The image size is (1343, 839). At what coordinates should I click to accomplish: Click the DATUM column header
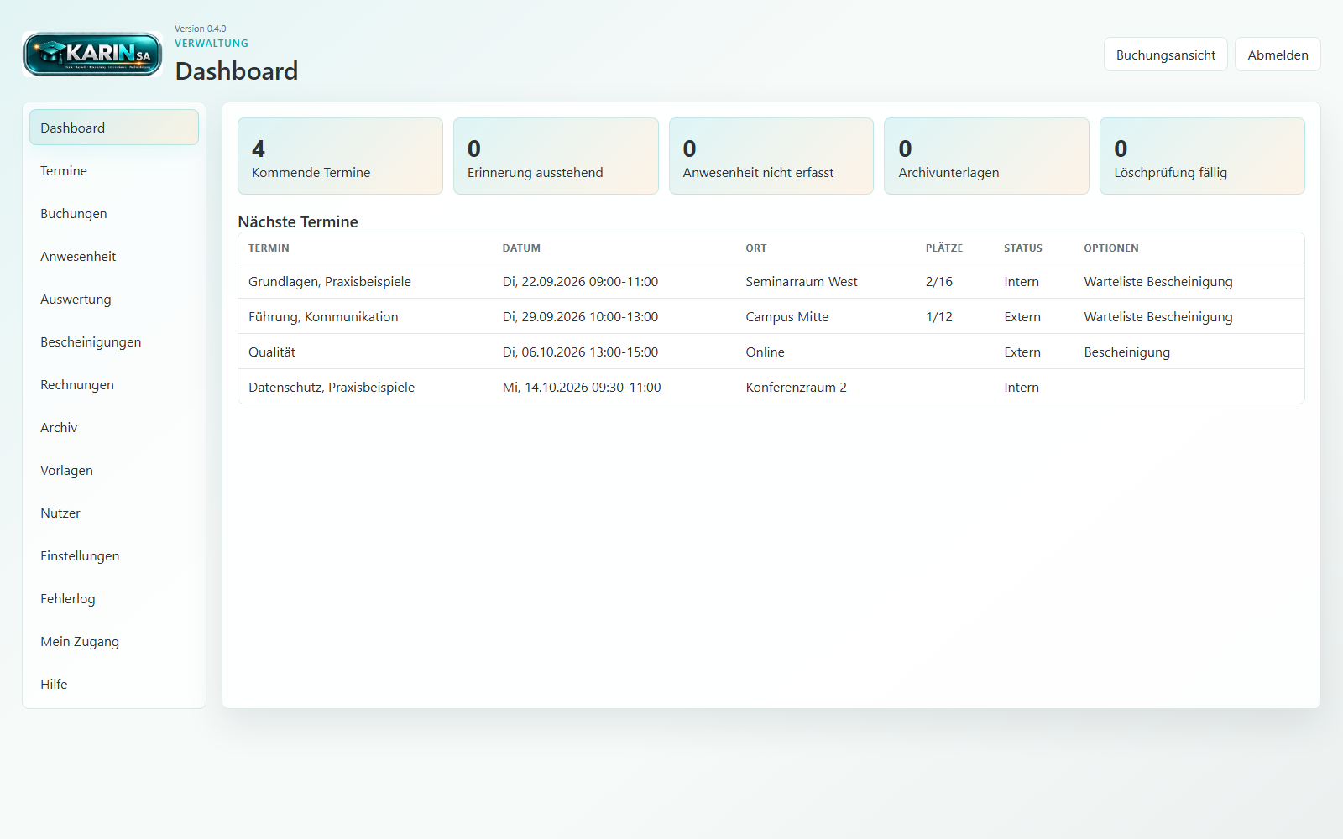point(521,248)
